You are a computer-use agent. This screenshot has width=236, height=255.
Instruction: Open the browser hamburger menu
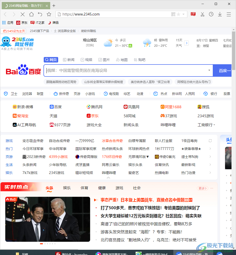click(229, 14)
